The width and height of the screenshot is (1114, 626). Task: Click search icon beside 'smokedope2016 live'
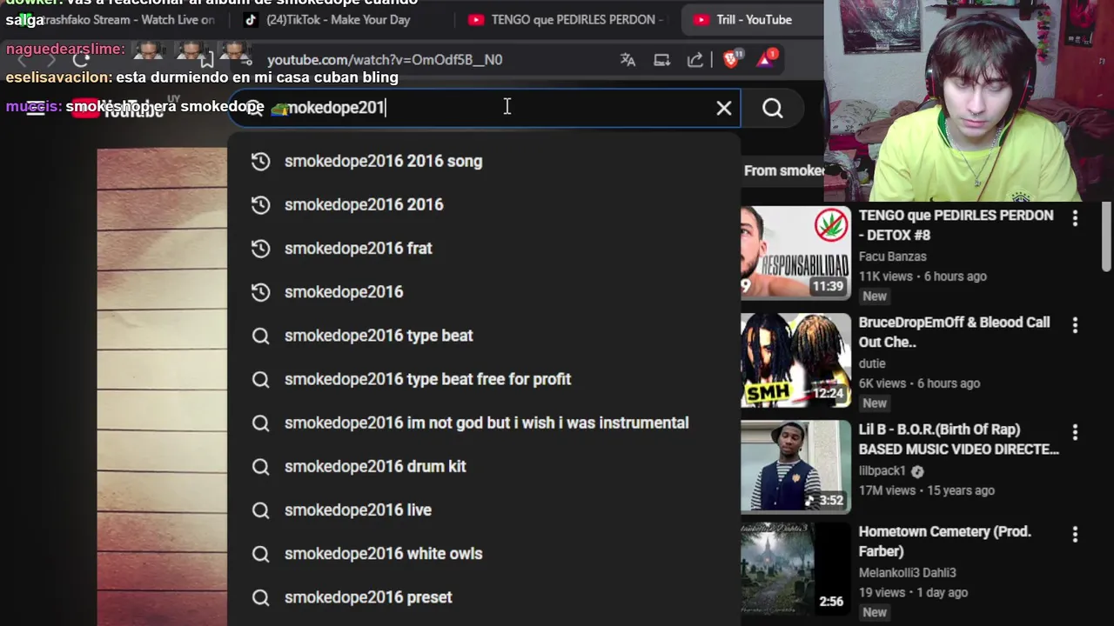tap(260, 510)
